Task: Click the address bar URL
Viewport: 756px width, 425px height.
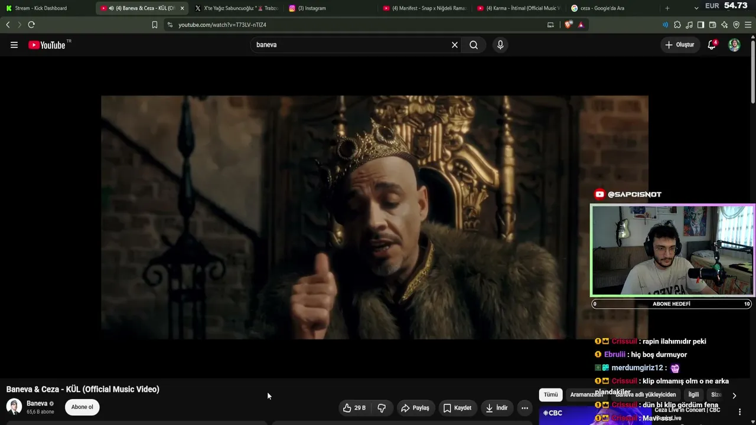Action: [x=223, y=25]
